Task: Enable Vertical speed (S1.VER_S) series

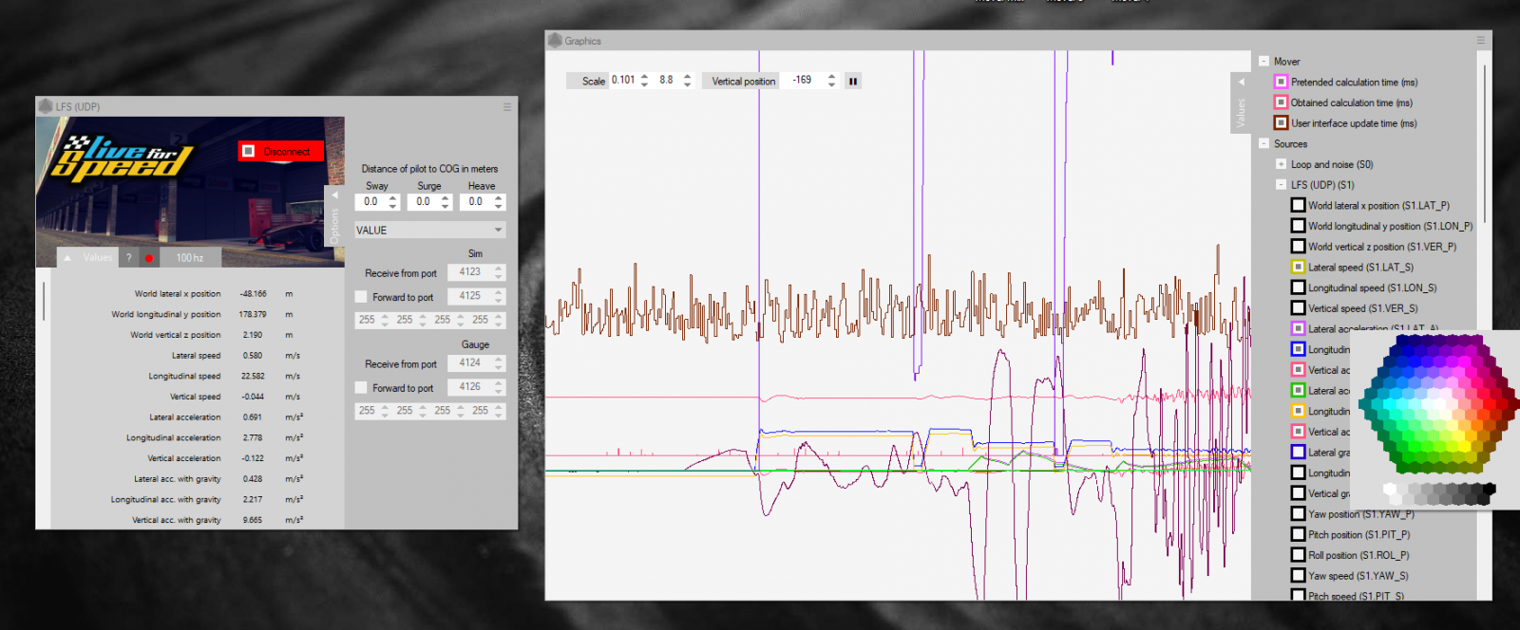Action: click(1298, 308)
